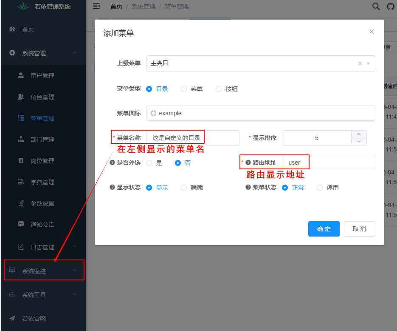Click the 系统工具 toolbox icon
The width and height of the screenshot is (397, 331).
pyautogui.click(x=12, y=294)
